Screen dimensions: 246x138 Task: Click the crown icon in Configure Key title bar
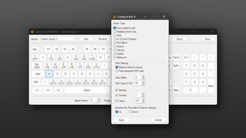pos(115,16)
